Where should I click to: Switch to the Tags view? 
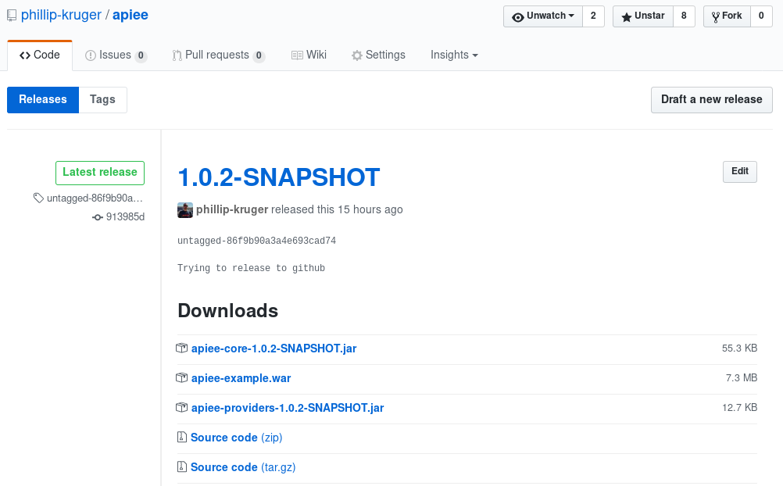[103, 100]
